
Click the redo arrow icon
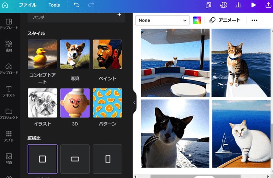(91, 5)
